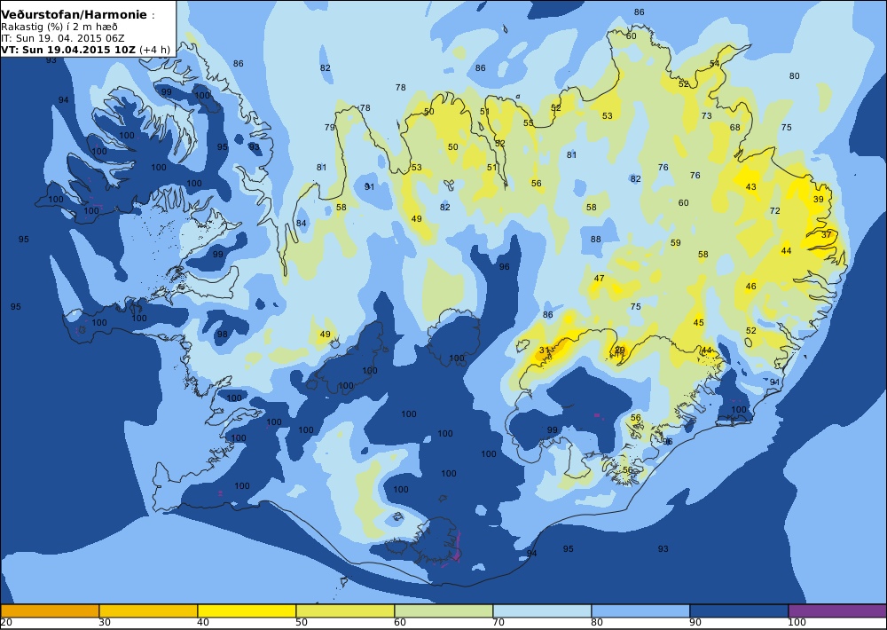Select the map value '98'
Viewport: 887px width, 630px height.
(223, 335)
